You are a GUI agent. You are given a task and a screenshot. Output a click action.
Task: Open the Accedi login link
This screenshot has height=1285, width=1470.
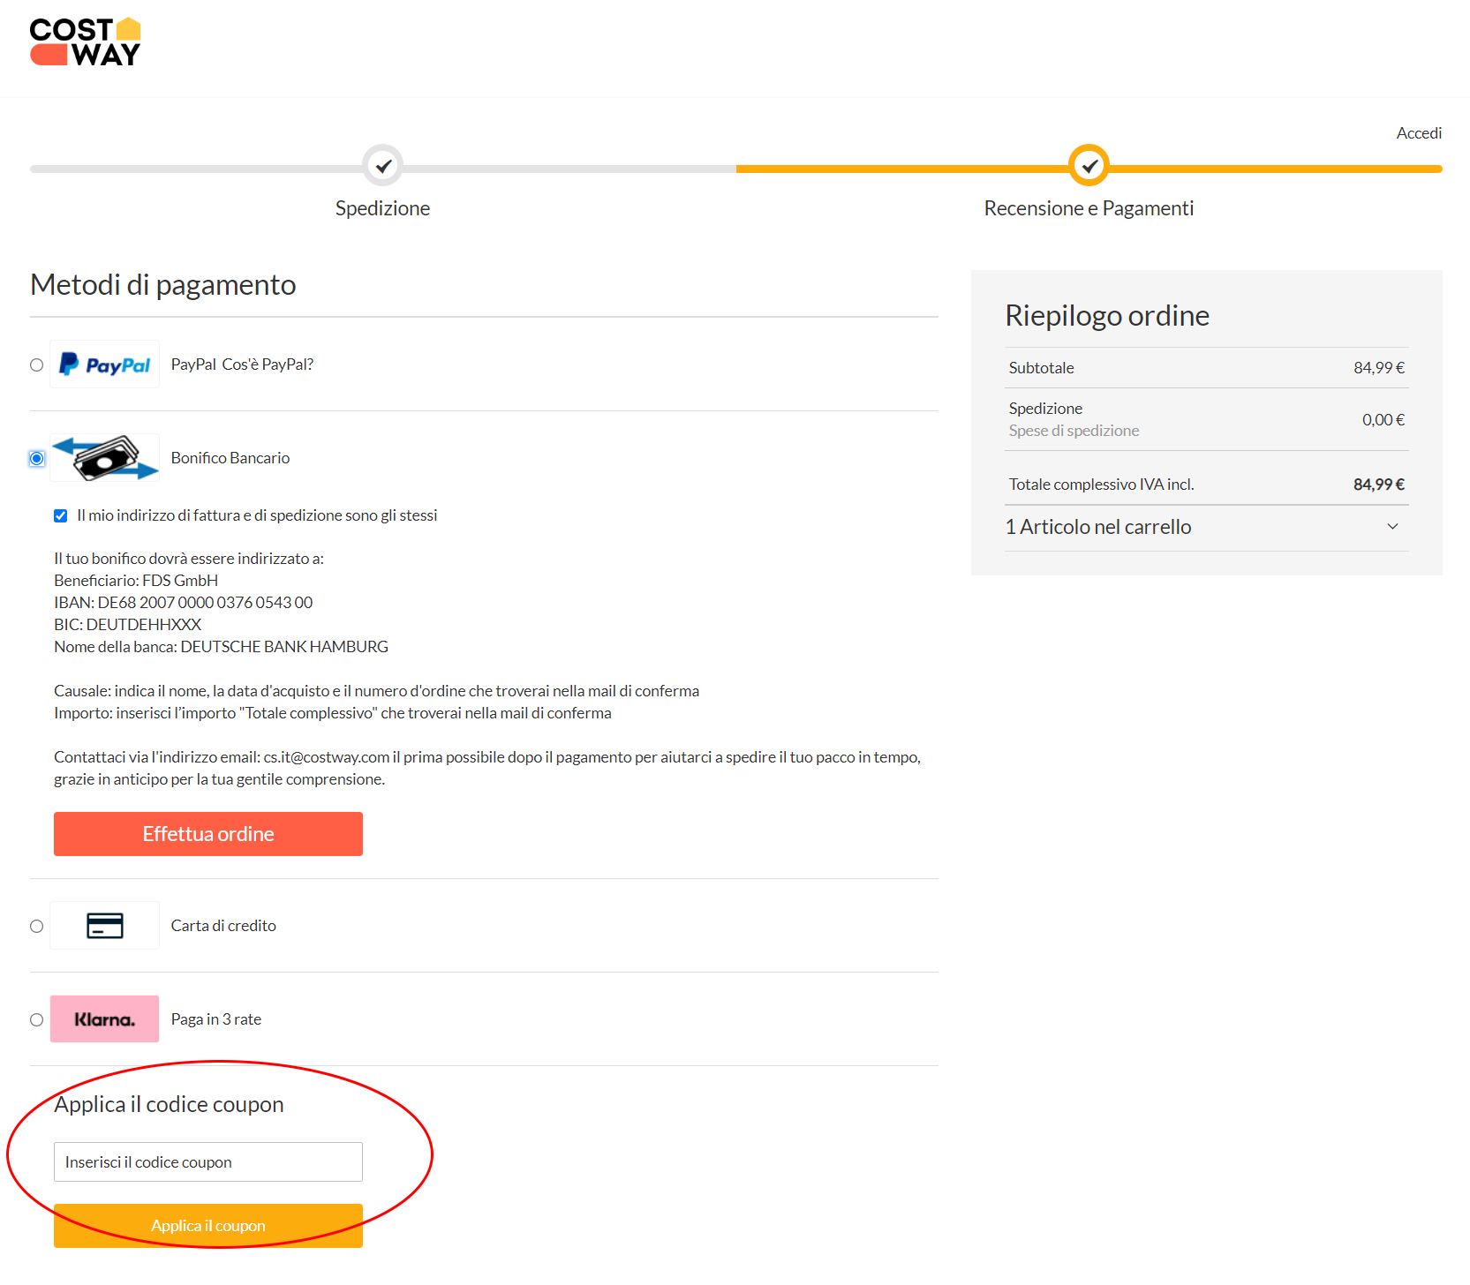(x=1419, y=133)
